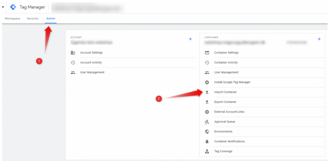This screenshot has width=329, height=161.
Task: Open the Versions tab
Action: [32, 19]
